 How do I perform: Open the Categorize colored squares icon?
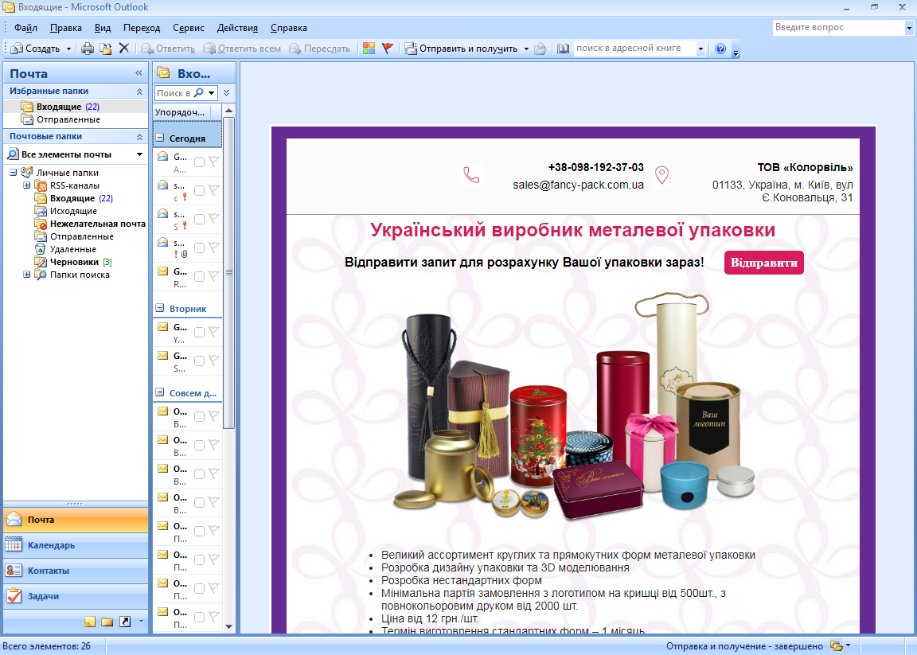coord(369,49)
